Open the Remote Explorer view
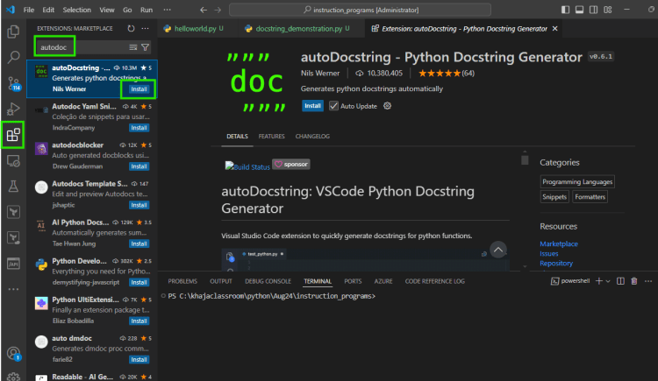The width and height of the screenshot is (658, 381). tap(13, 161)
